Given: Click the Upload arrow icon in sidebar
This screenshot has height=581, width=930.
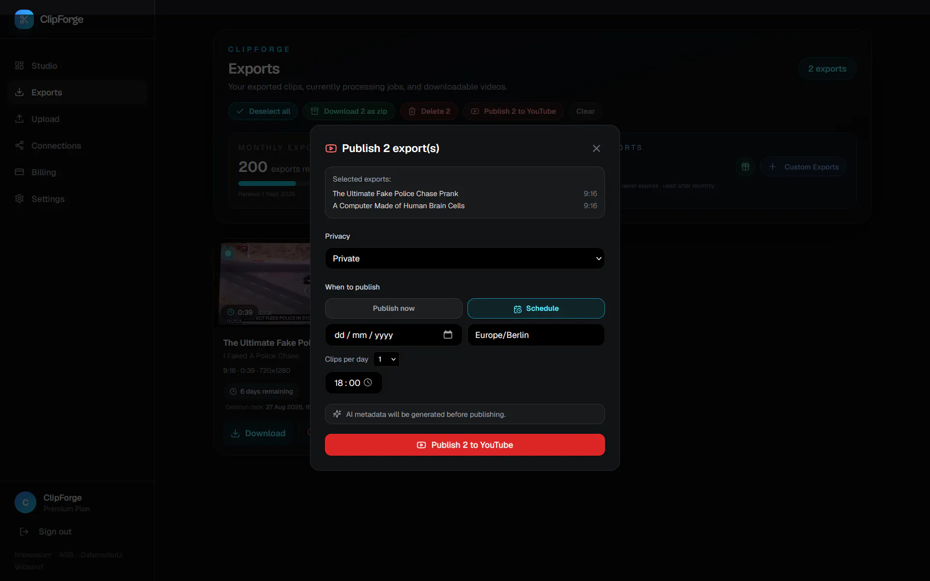Looking at the screenshot, I should 19,119.
